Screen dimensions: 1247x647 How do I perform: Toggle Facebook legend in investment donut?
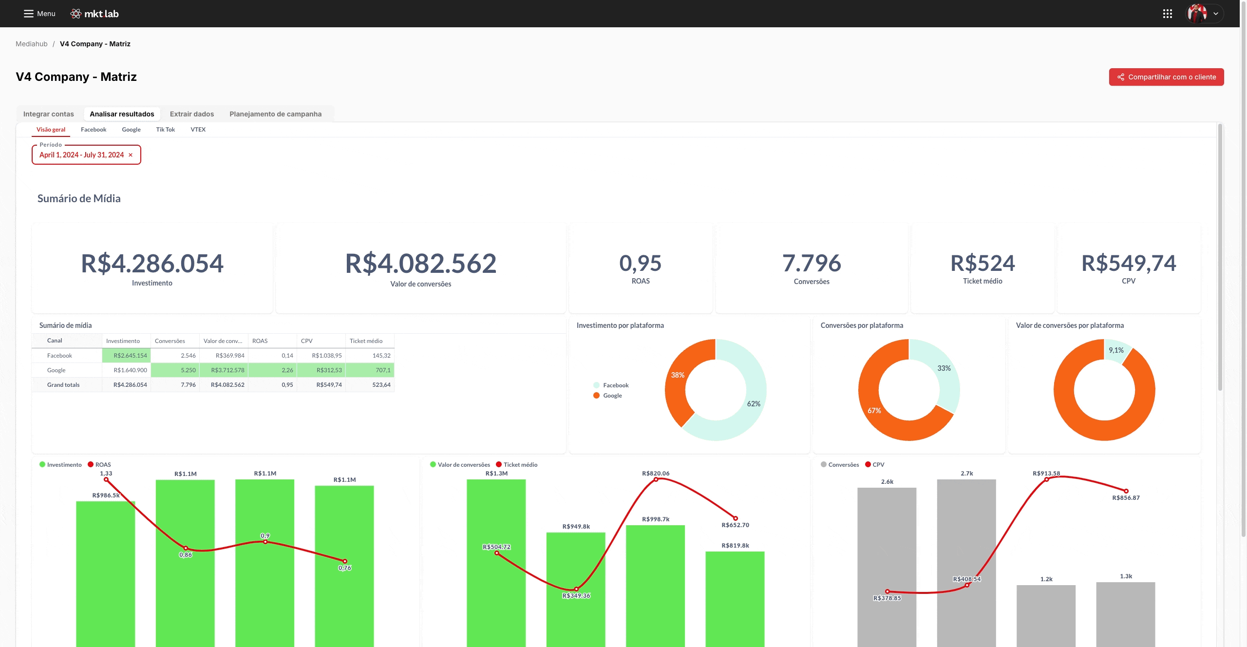(611, 385)
